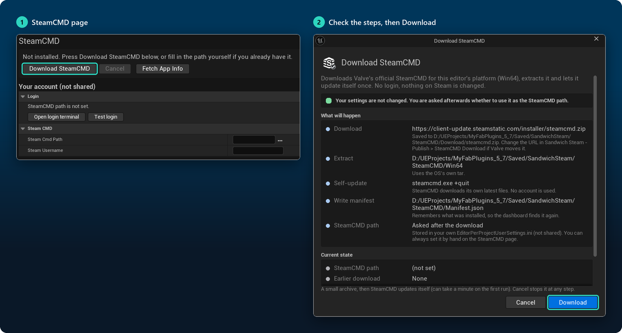Close the Download SteamCMD dialog window
Image resolution: width=622 pixels, height=333 pixels.
click(596, 39)
